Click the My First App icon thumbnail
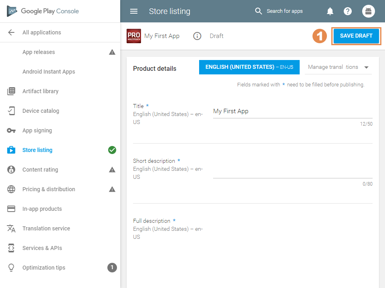385x288 pixels. click(x=134, y=36)
